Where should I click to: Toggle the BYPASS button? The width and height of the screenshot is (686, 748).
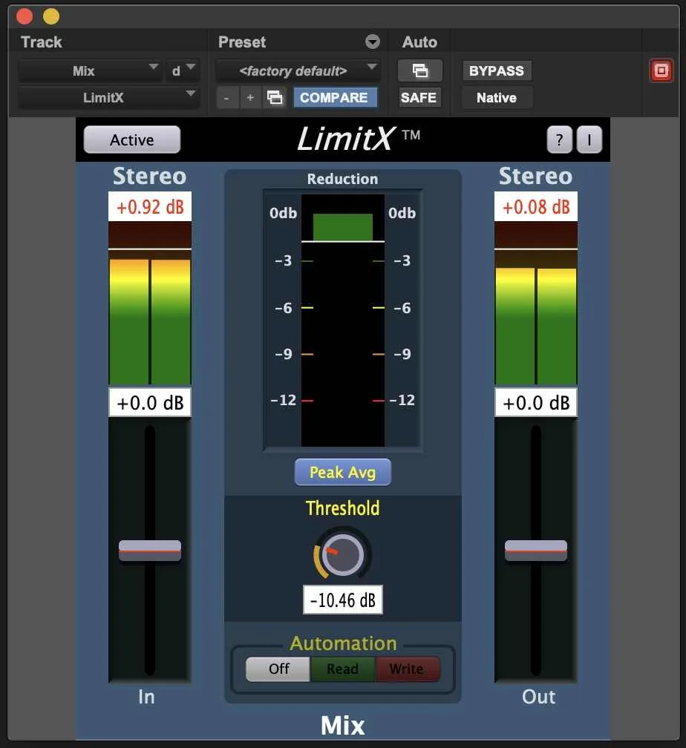coord(497,70)
